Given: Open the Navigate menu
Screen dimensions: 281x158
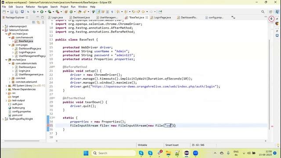Looking at the screenshot, I should tap(43, 7).
